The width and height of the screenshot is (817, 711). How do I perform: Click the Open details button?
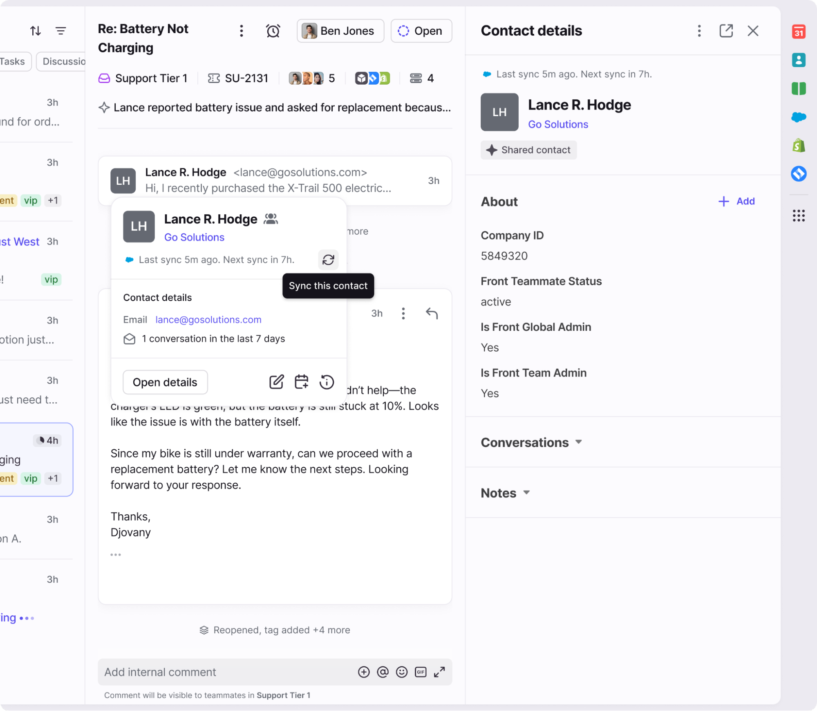pos(165,382)
